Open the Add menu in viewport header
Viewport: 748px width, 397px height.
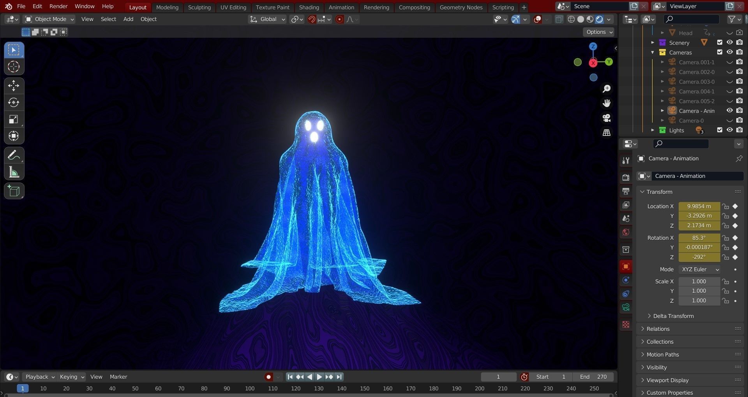[x=128, y=19]
